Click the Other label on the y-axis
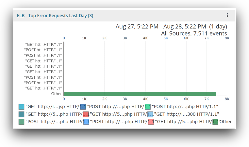The image size is (249, 147). (57, 94)
